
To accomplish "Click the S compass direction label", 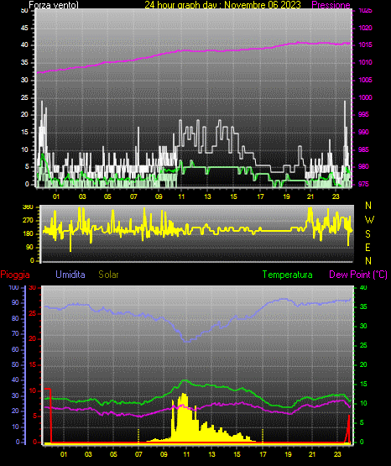I will (x=368, y=234).
